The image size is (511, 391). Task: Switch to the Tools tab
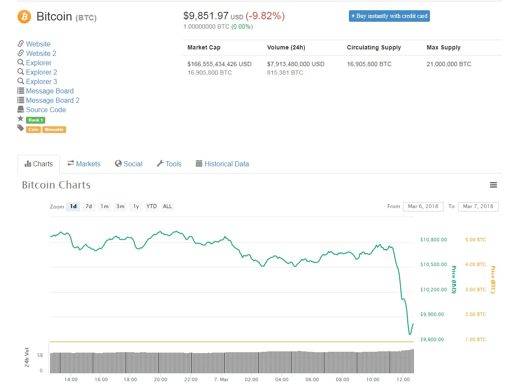[169, 164]
